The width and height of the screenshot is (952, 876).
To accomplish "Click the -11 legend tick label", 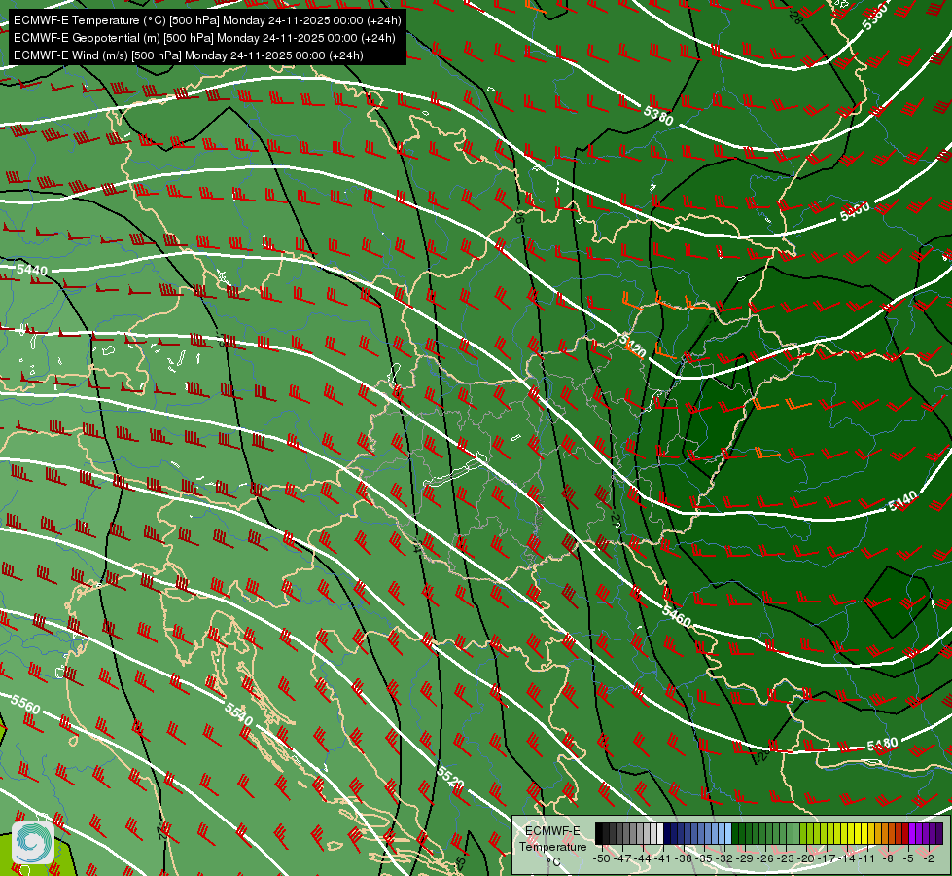I will coord(867,858).
